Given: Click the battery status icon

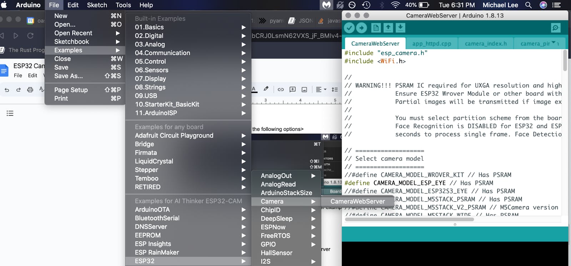Looking at the screenshot, I should [x=424, y=5].
